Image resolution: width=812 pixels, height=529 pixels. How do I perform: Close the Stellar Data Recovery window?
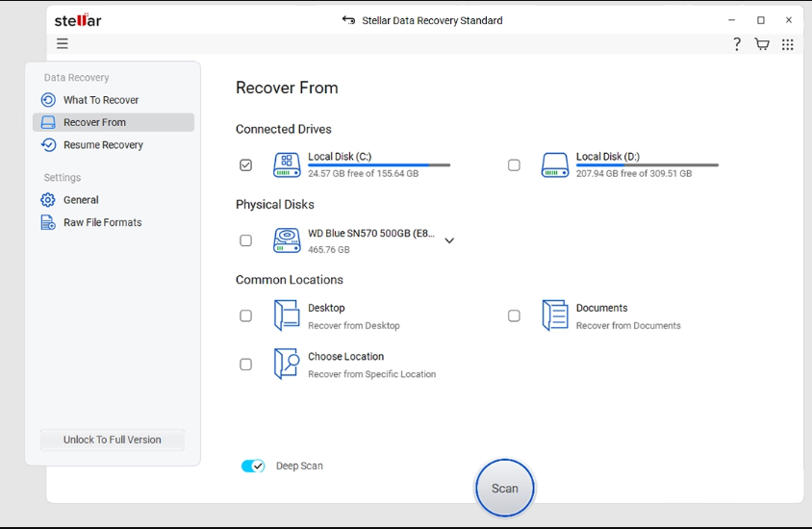[x=789, y=20]
